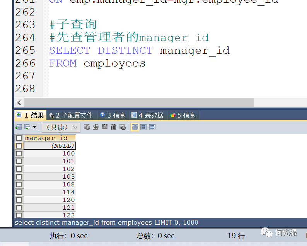
Task: Click the executed query text in status bar
Action: [106, 222]
